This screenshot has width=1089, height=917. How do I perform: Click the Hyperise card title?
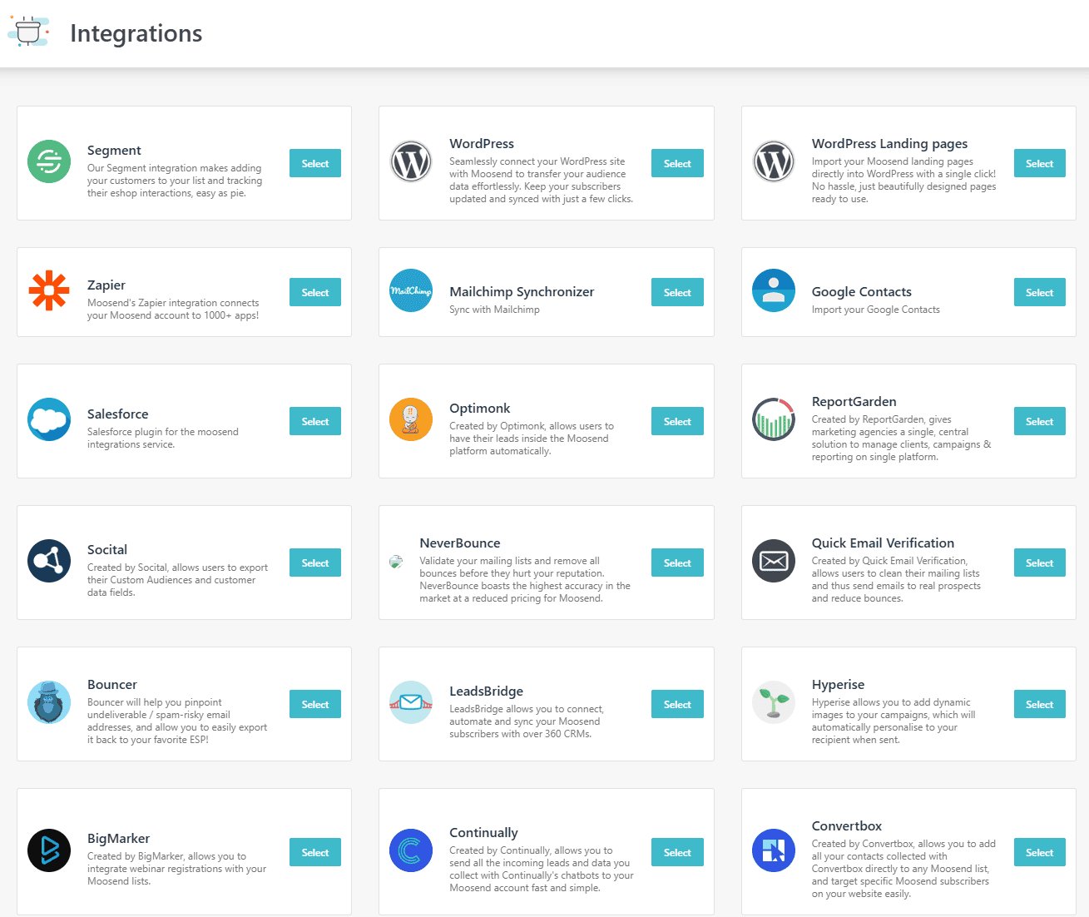(838, 685)
